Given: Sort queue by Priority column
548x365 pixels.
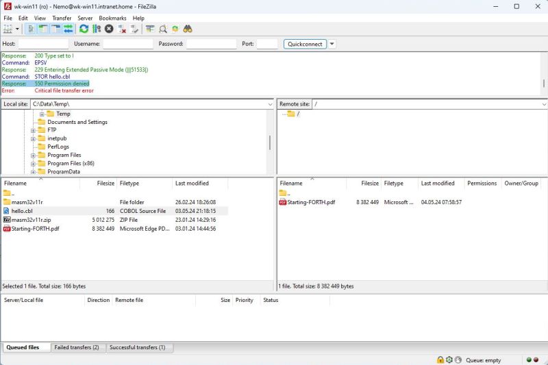Looking at the screenshot, I should [245, 300].
